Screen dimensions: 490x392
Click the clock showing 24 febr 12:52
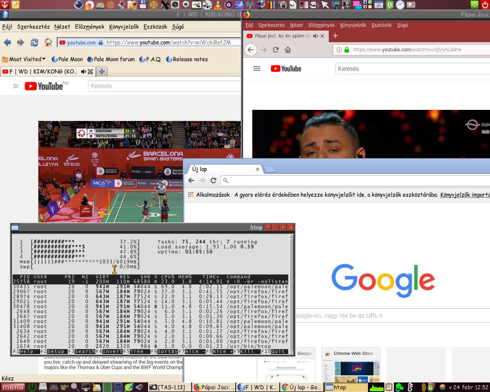coord(469,387)
